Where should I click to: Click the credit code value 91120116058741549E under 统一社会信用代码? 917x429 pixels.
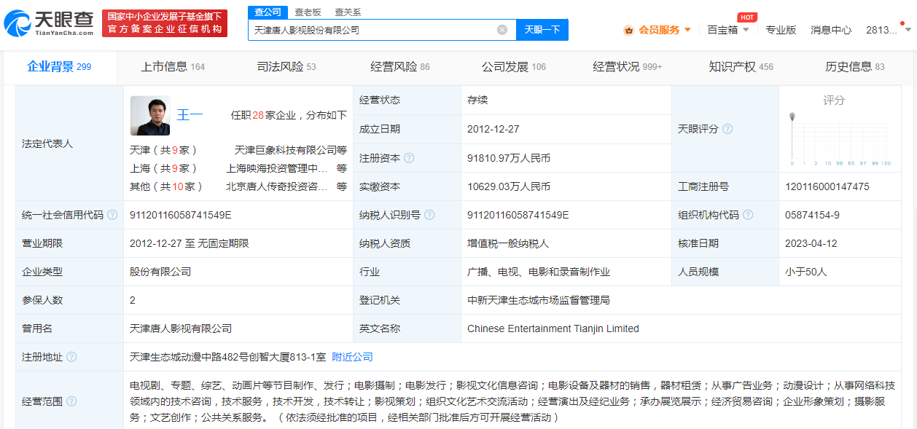(x=180, y=215)
